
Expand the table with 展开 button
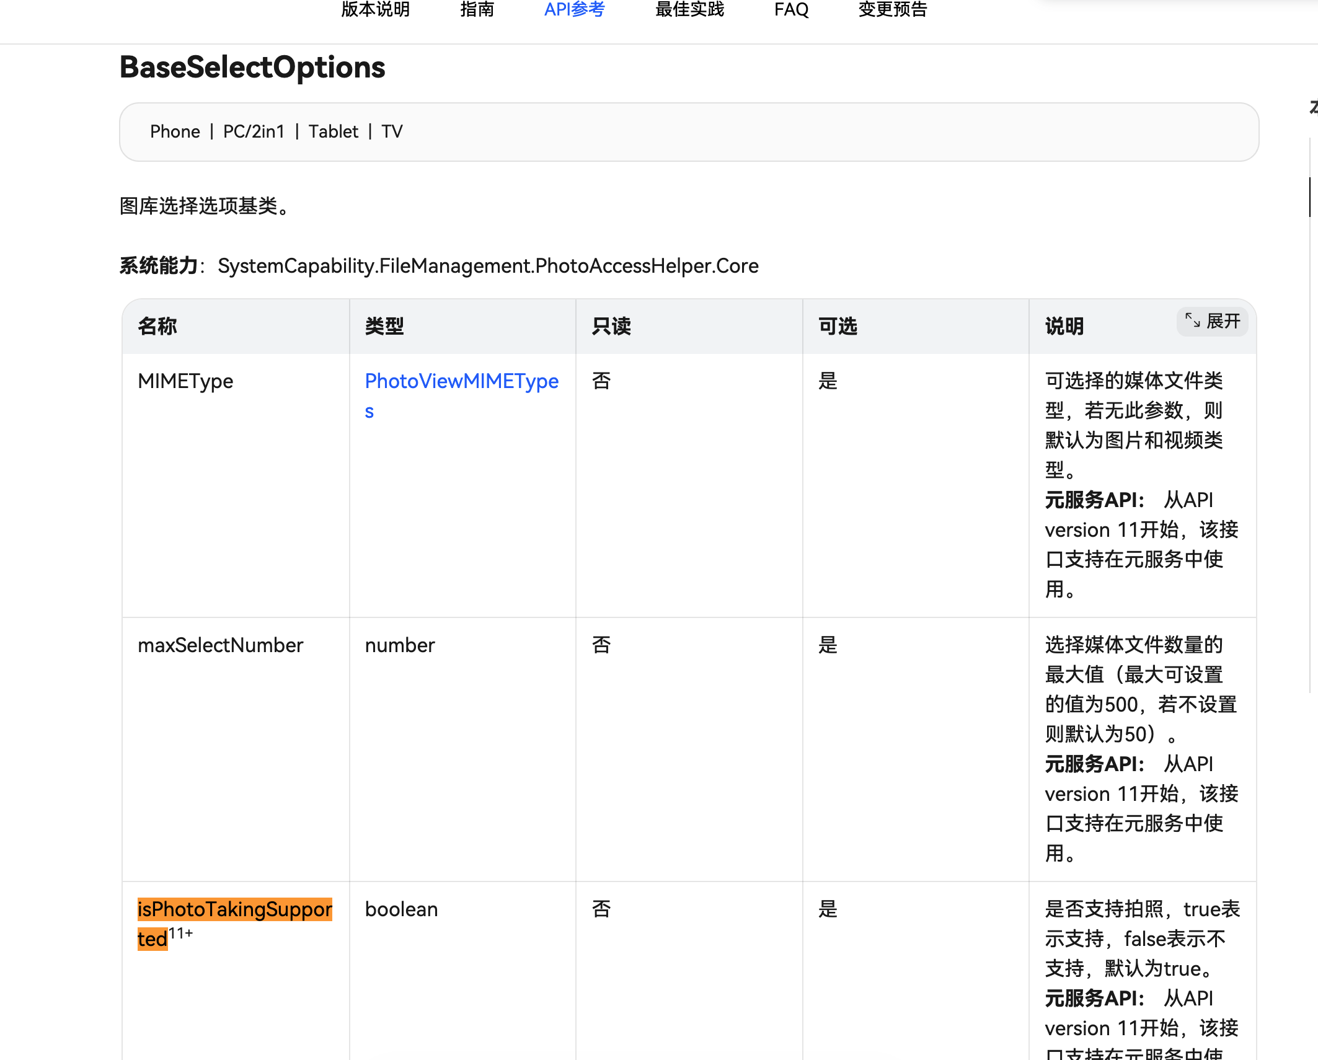coord(1222,321)
